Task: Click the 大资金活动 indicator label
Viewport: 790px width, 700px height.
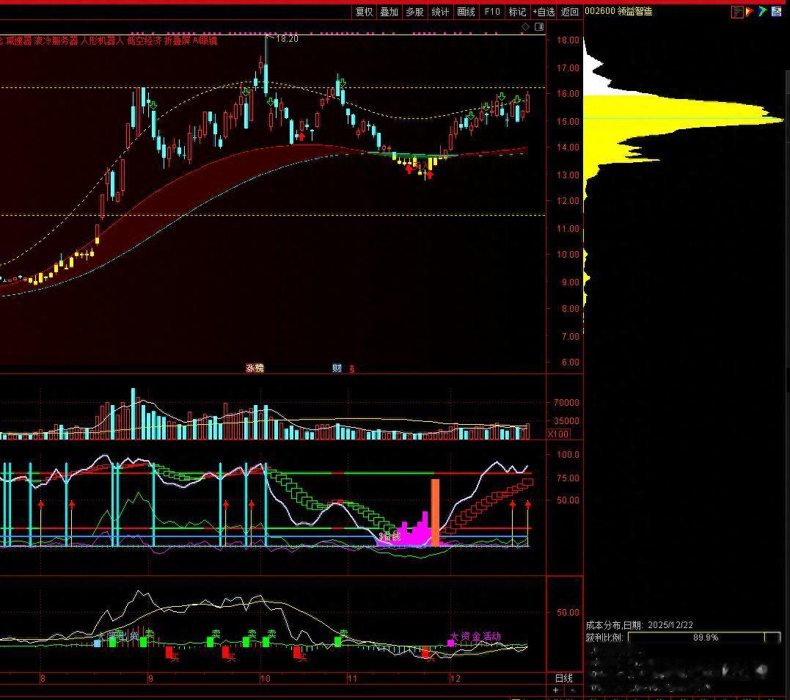Action: click(475, 636)
